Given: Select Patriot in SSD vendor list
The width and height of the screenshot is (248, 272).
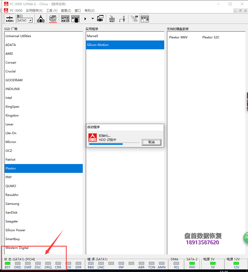Looking at the screenshot, I should click(x=44, y=160).
